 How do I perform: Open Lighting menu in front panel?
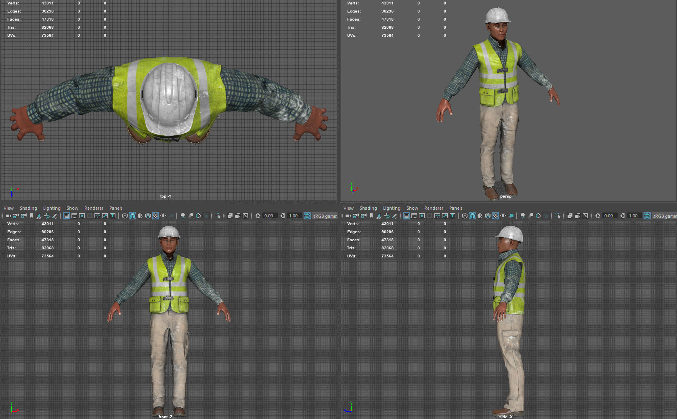point(52,208)
